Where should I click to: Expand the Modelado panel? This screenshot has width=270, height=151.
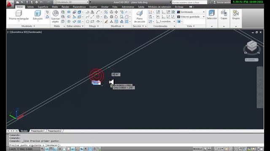pos(28,26)
